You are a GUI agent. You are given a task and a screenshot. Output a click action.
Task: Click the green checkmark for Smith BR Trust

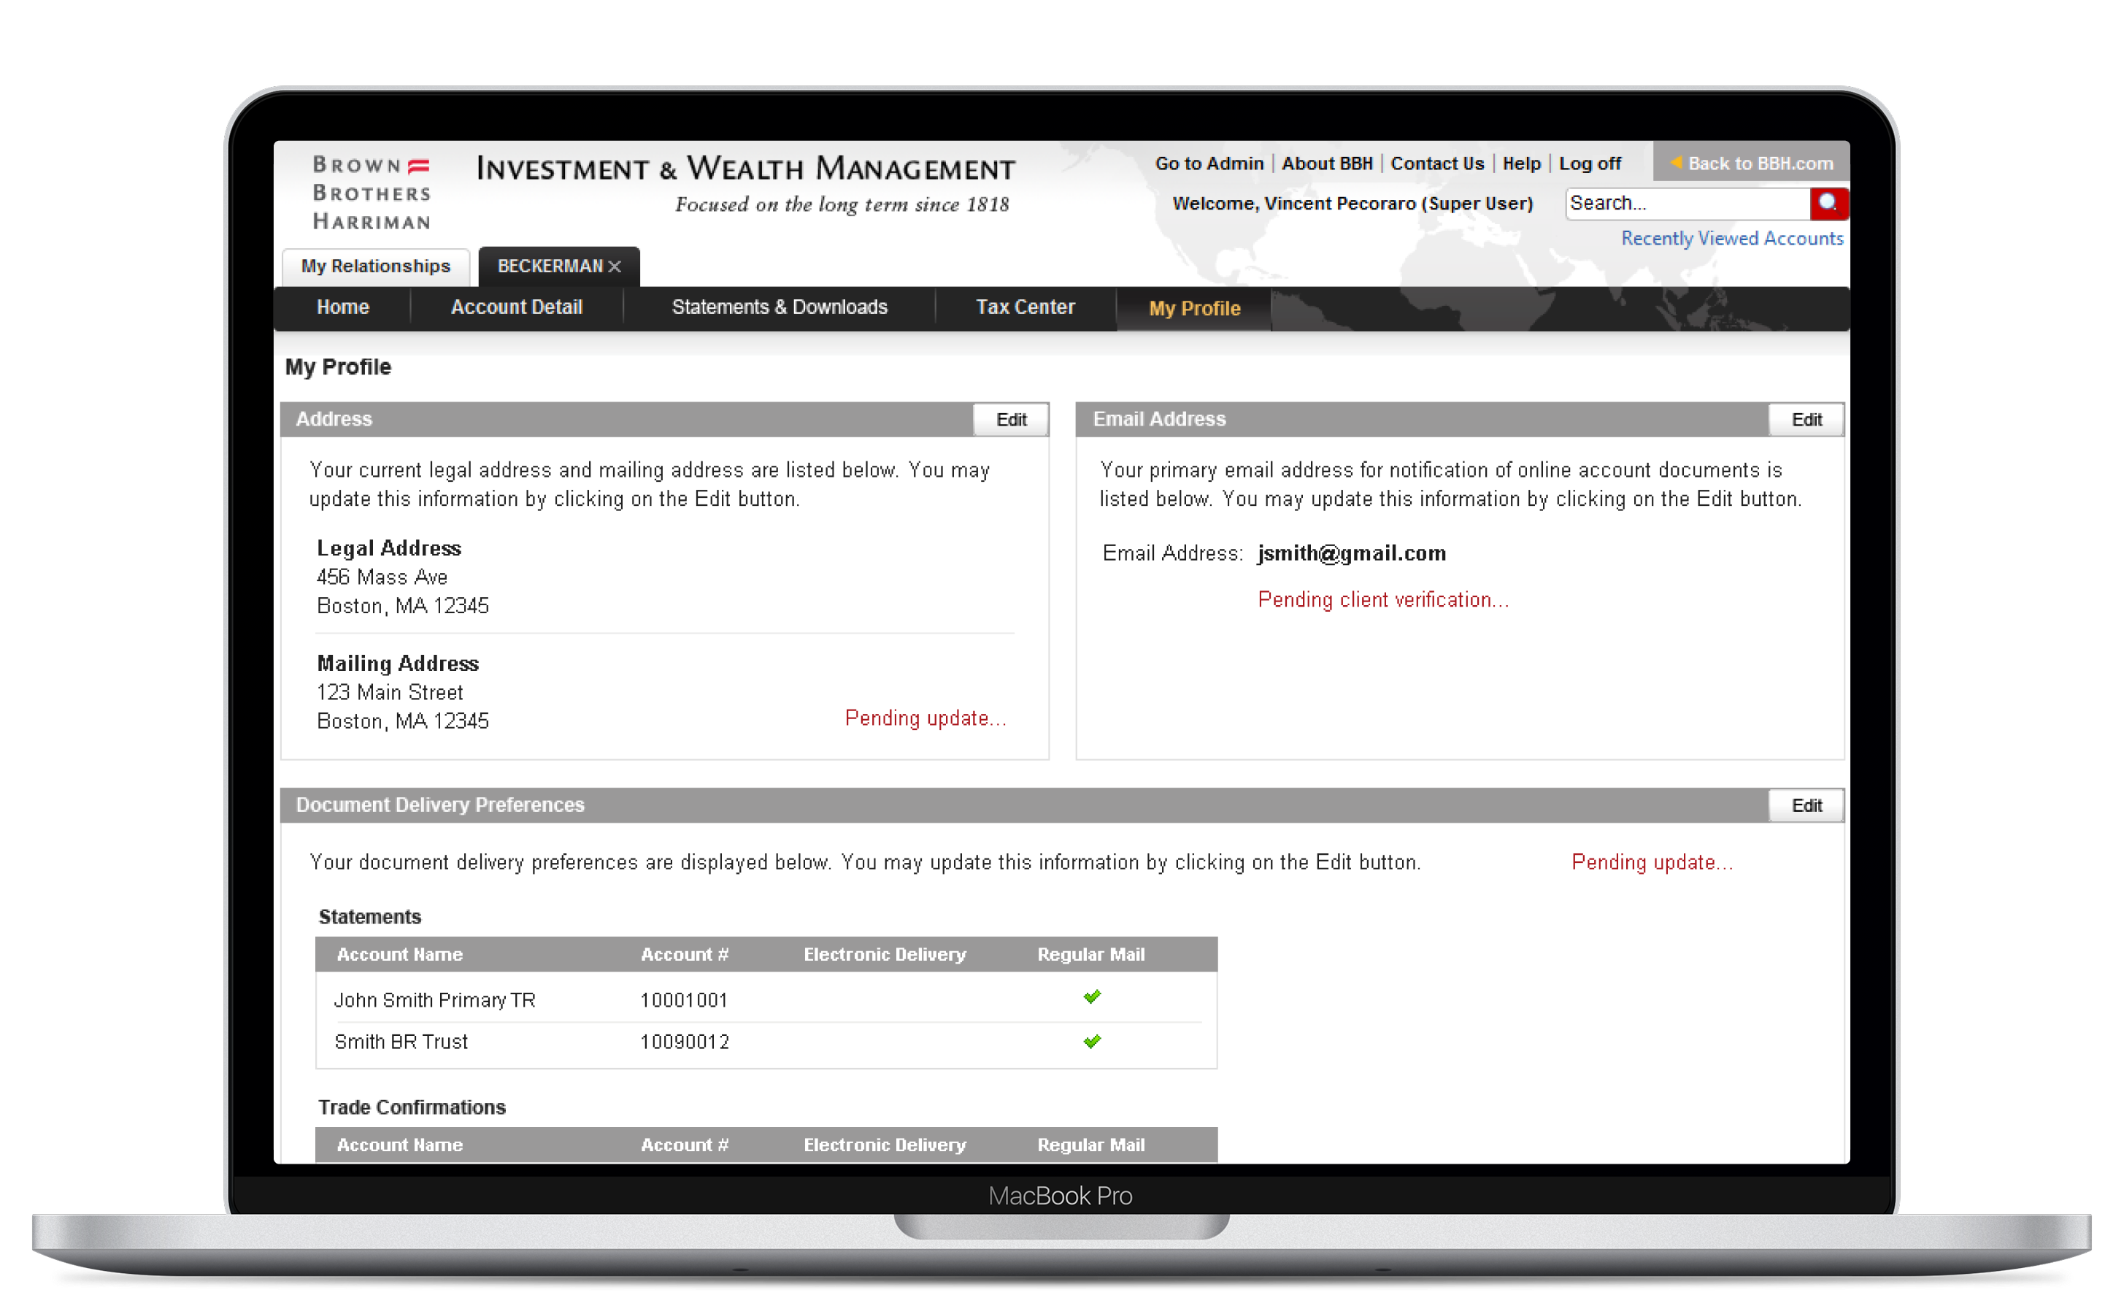click(1092, 1041)
